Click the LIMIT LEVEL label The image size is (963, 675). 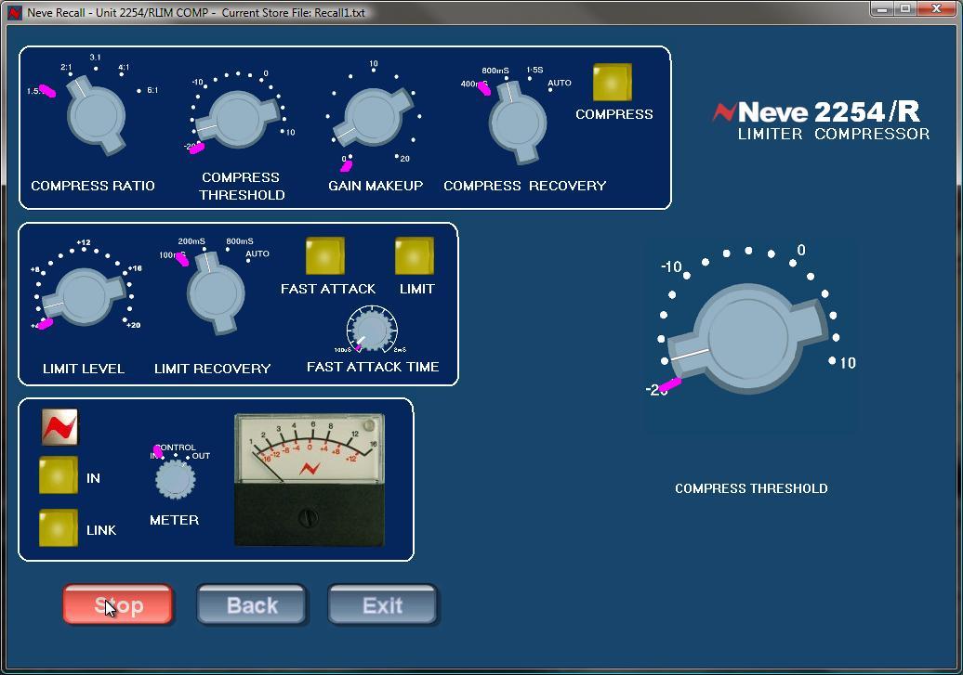click(x=84, y=369)
